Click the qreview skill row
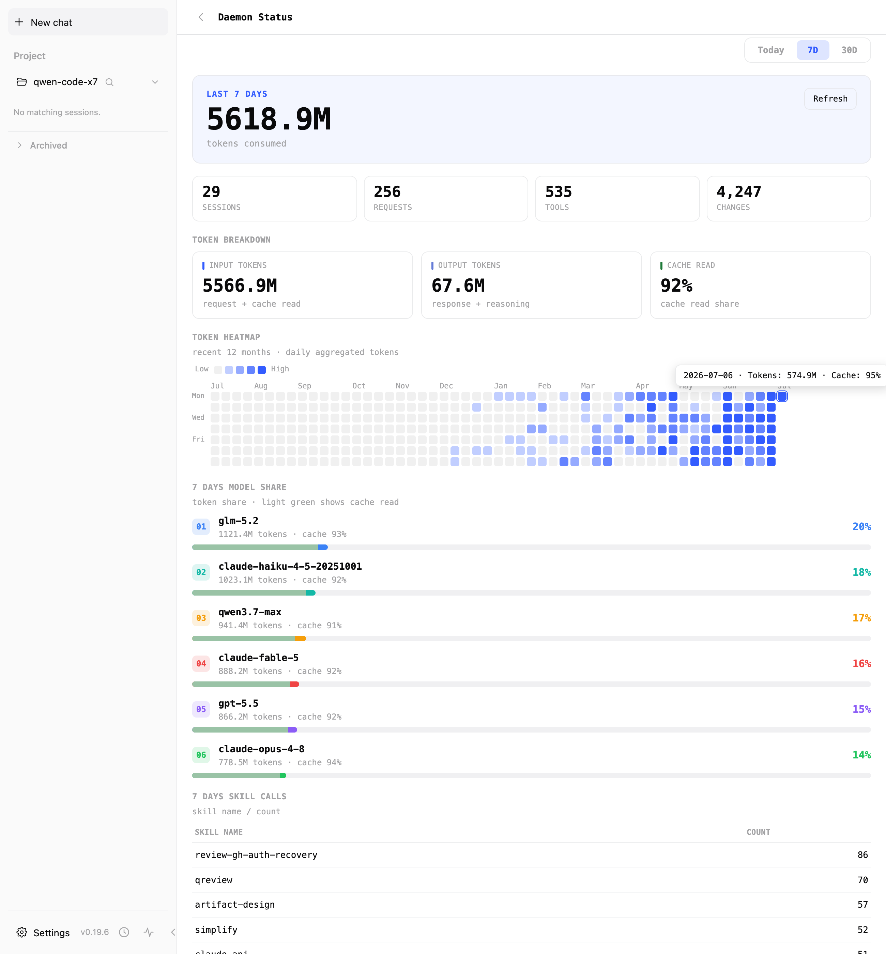The height and width of the screenshot is (954, 886). tap(531, 880)
